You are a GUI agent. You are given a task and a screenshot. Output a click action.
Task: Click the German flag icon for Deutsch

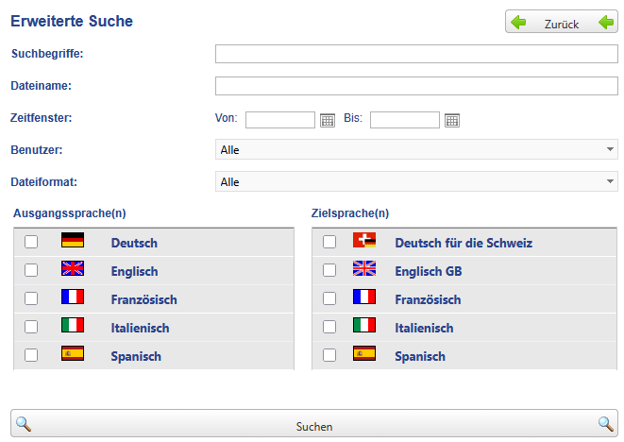pyautogui.click(x=73, y=242)
